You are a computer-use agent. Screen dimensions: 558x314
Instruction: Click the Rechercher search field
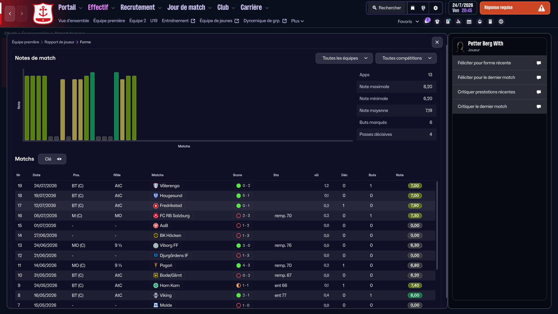coord(387,8)
